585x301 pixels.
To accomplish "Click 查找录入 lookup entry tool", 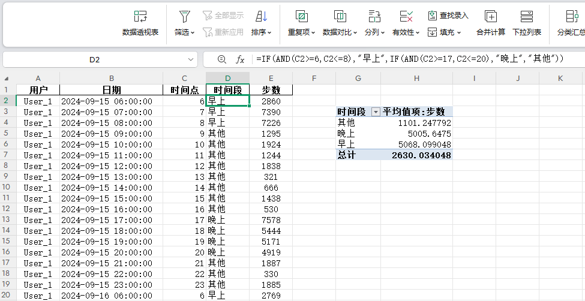I will coord(448,16).
